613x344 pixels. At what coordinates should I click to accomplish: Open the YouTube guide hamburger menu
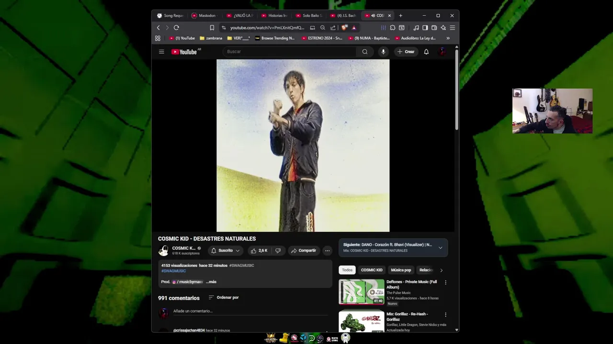click(161, 52)
